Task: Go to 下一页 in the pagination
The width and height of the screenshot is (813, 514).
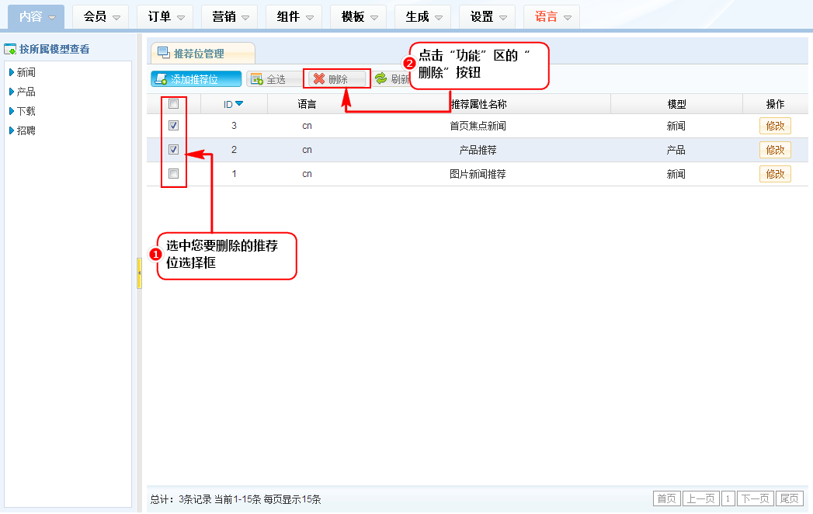Action: (755, 498)
